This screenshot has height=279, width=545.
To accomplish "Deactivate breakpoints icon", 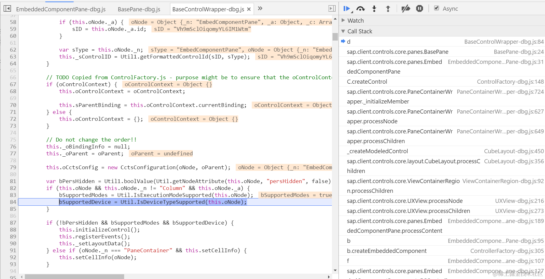I will pyautogui.click(x=406, y=9).
